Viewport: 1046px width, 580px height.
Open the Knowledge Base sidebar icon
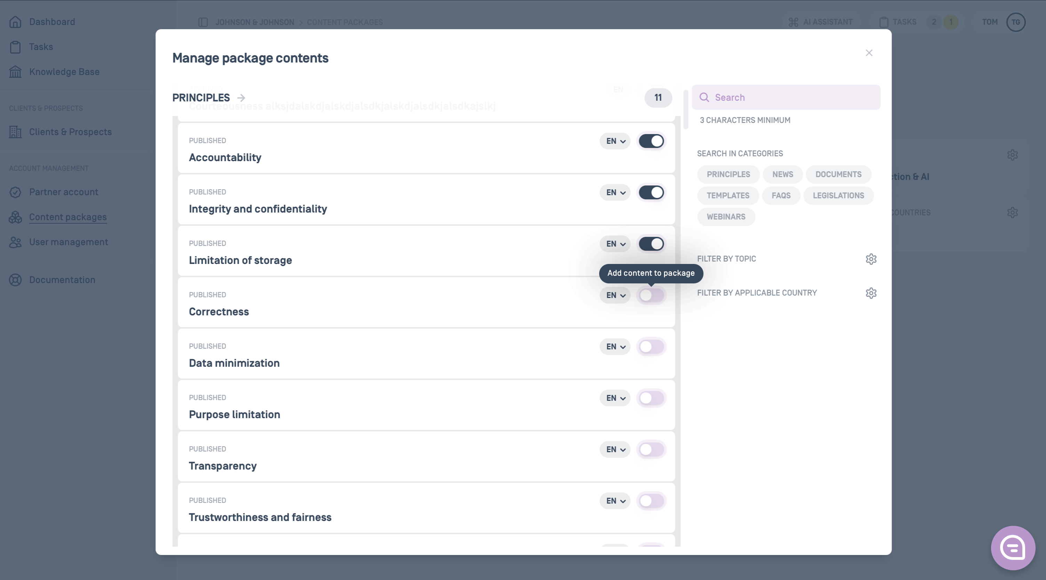tap(15, 72)
